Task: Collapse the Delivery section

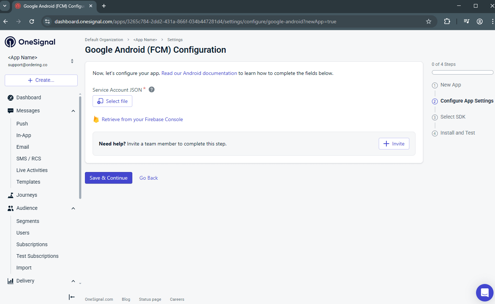Action: point(73,281)
